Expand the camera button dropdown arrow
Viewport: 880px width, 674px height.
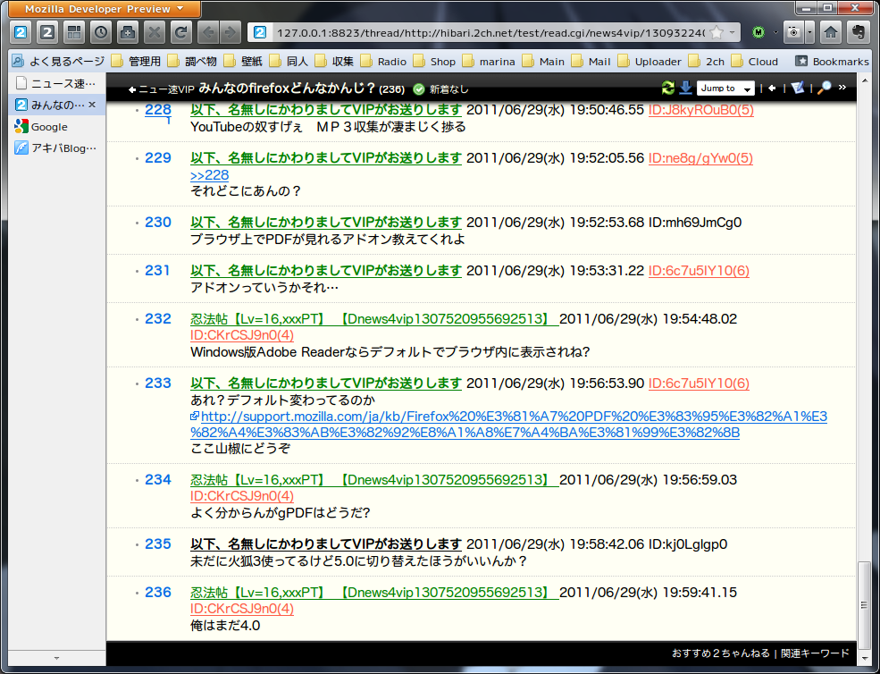pos(810,33)
